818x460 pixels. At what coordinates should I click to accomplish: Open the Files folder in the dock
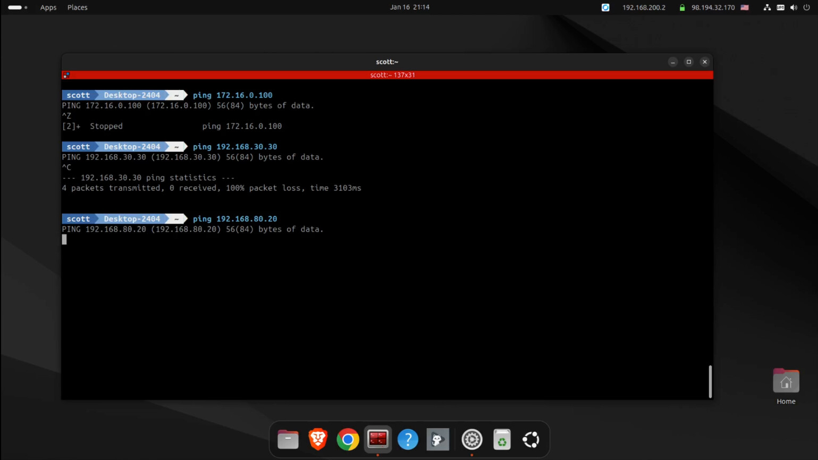click(x=288, y=439)
